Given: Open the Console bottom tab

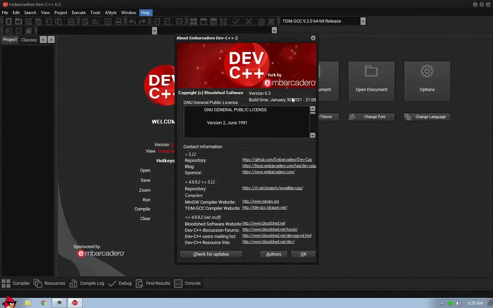Looking at the screenshot, I should click(x=187, y=283).
